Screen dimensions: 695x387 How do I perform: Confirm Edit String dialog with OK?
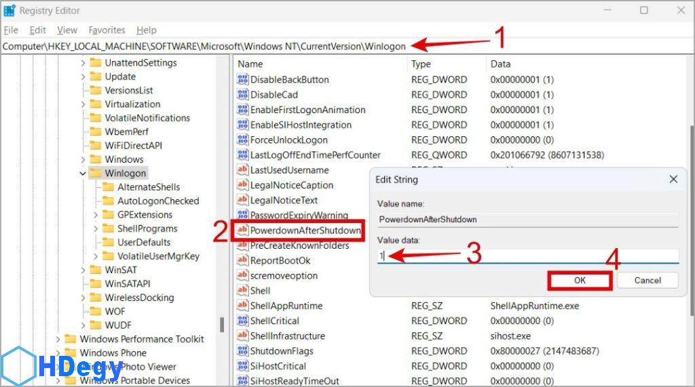[x=580, y=280]
